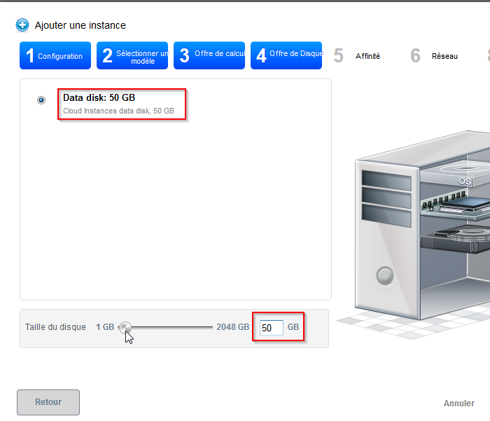
Task: Click the slider track near 2048 GB
Action: [206, 327]
